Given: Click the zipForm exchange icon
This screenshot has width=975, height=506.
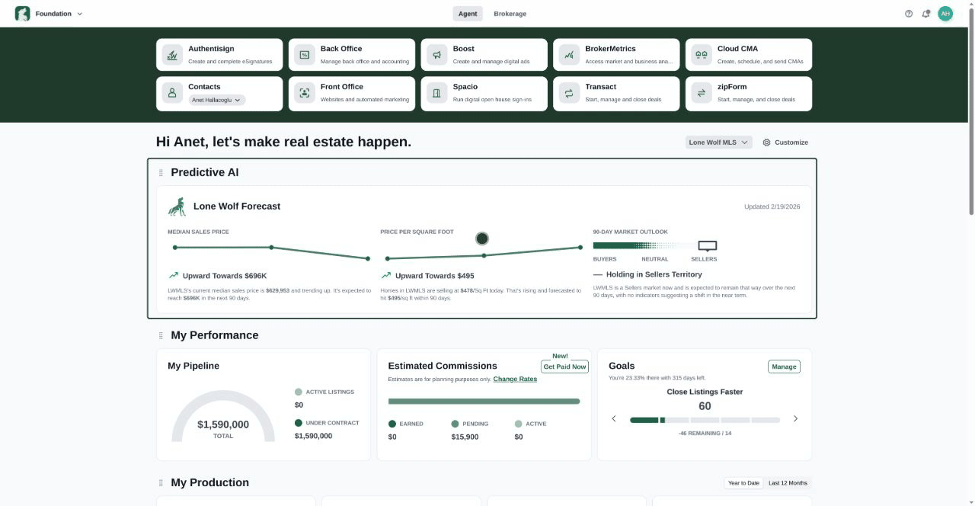Looking at the screenshot, I should (x=702, y=93).
